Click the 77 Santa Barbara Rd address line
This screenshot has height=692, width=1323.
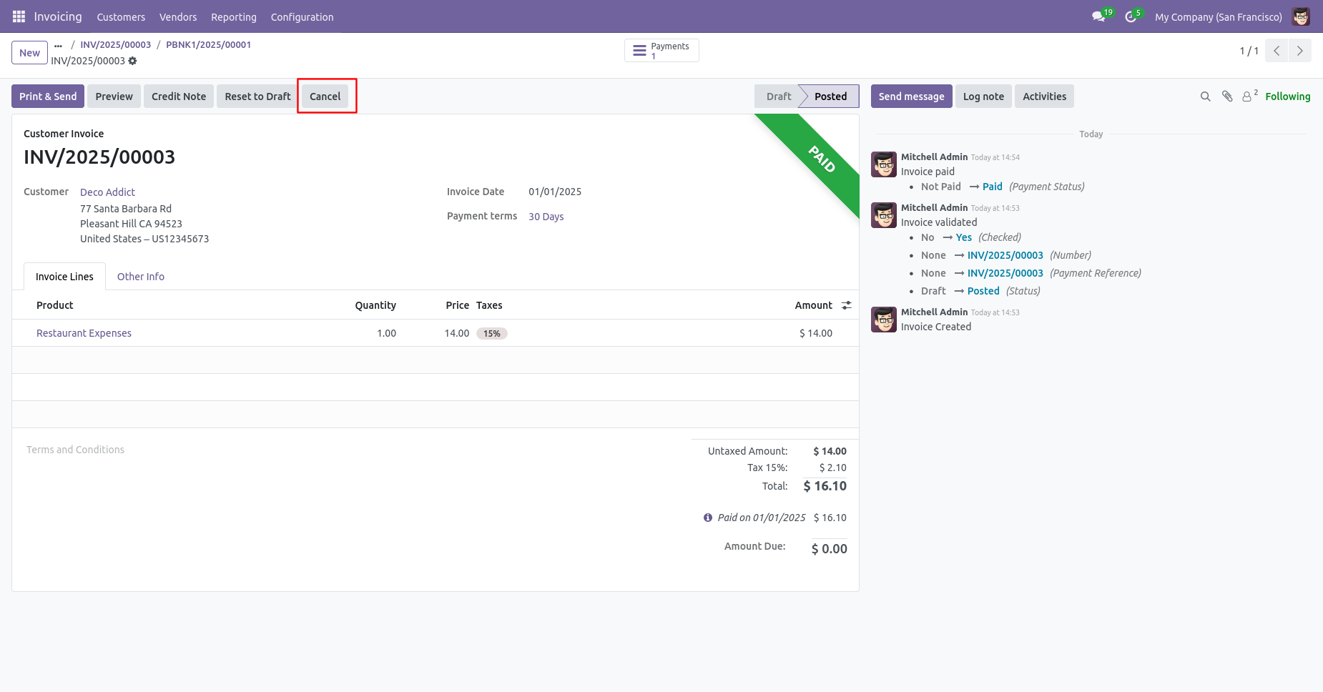coord(126,209)
